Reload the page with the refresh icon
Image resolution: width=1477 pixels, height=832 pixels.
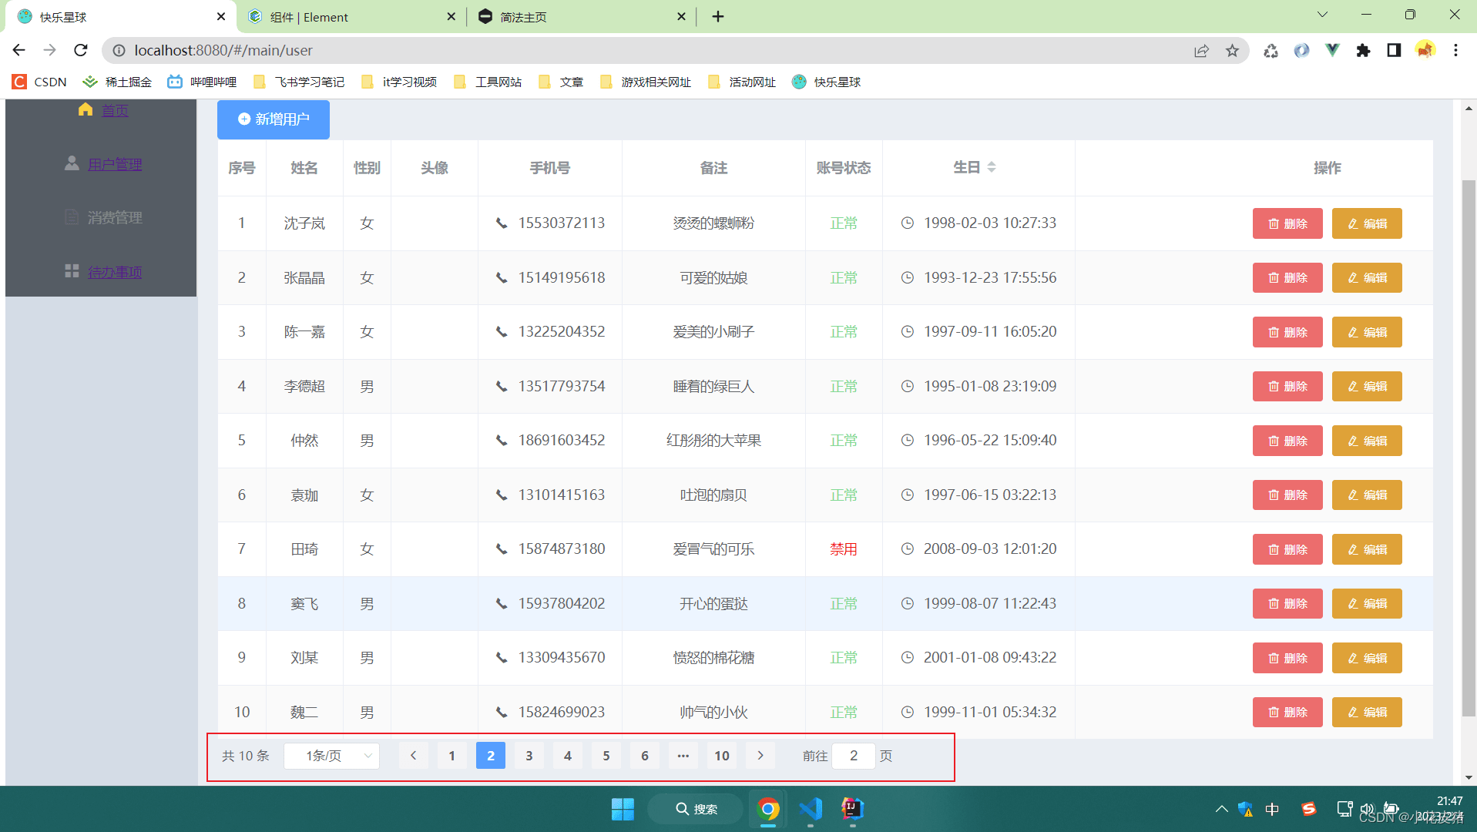81,50
